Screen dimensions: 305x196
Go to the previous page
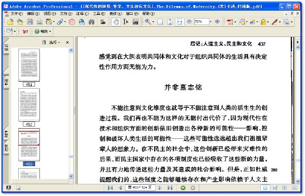pos(120,188)
